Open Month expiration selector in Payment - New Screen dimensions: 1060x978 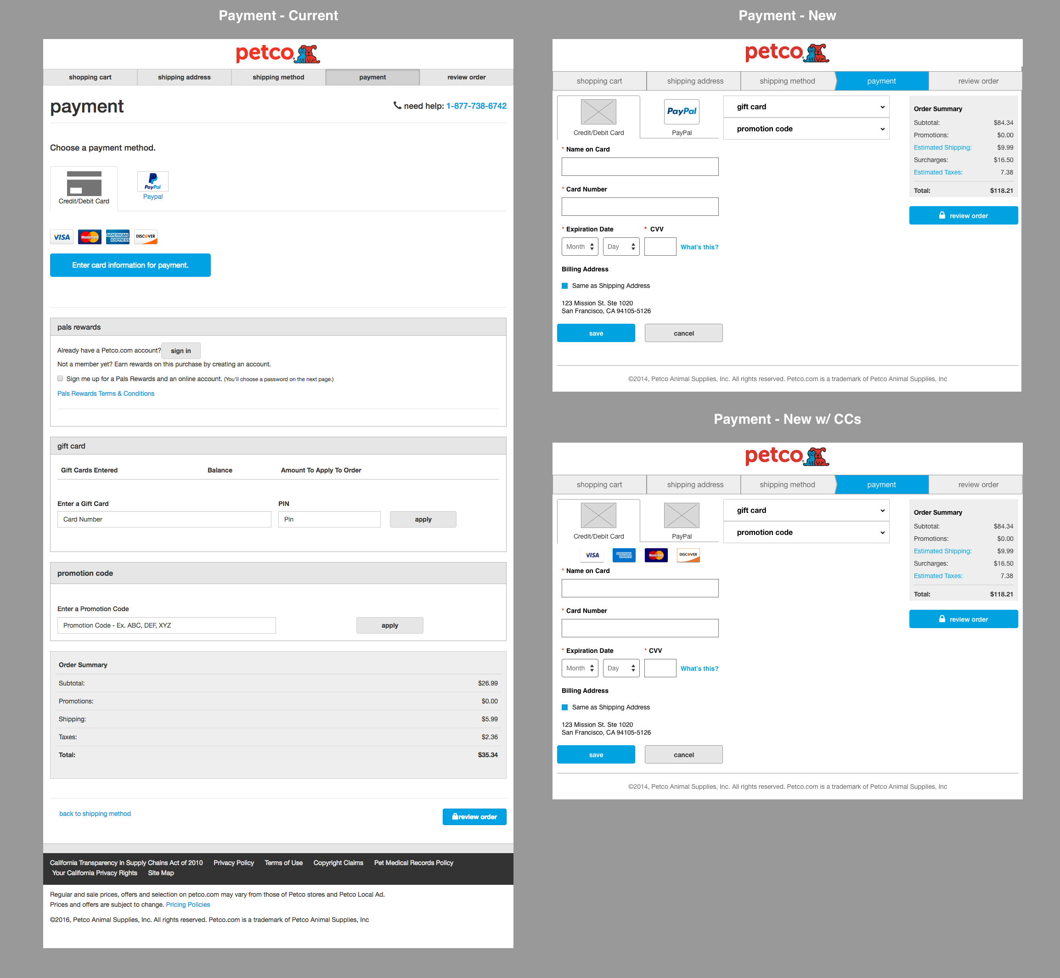[x=580, y=247]
